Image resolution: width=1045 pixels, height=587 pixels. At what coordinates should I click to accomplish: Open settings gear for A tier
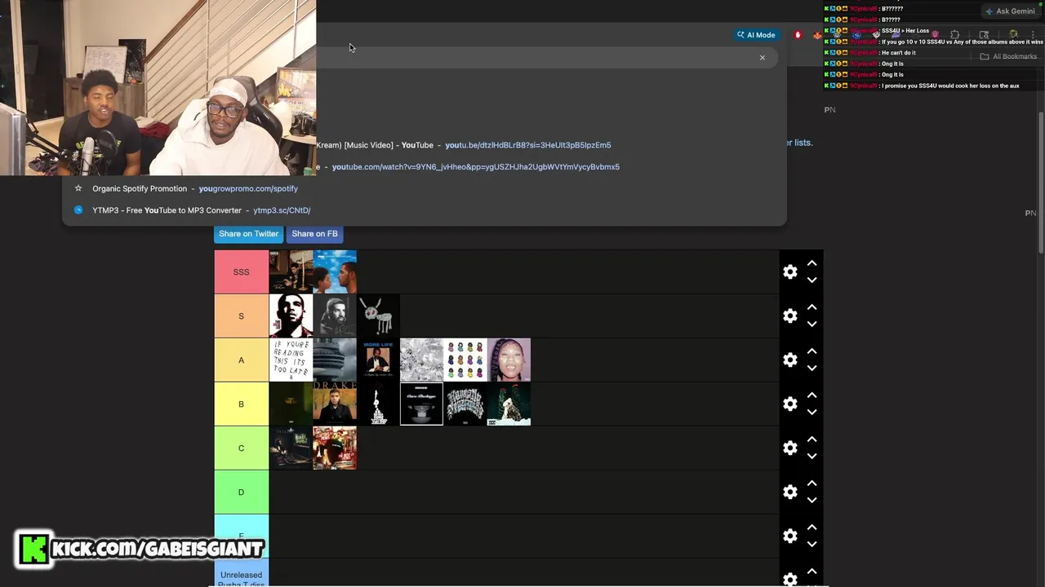(790, 360)
